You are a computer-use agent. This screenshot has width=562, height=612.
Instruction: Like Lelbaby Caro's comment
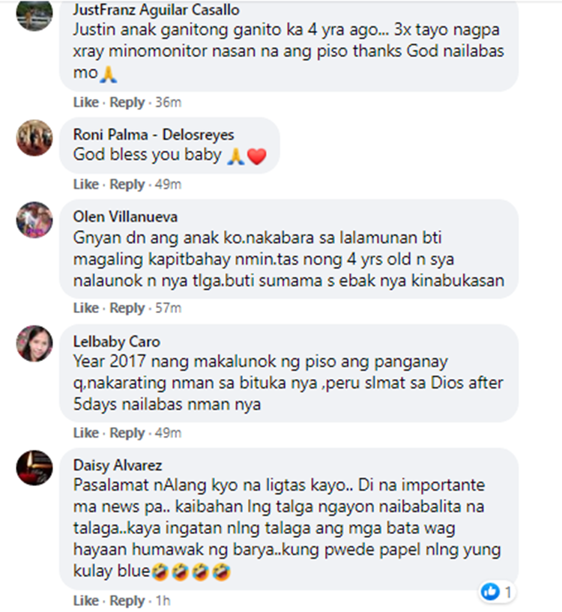(86, 433)
